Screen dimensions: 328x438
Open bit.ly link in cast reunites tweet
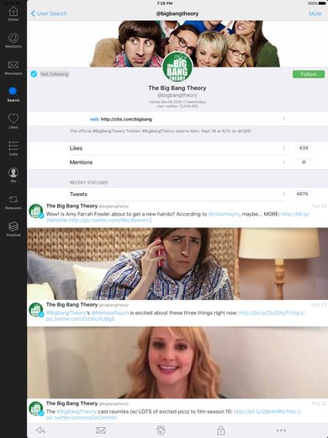point(259,412)
